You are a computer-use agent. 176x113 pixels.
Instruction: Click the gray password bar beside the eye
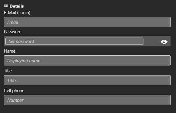tap(152, 41)
